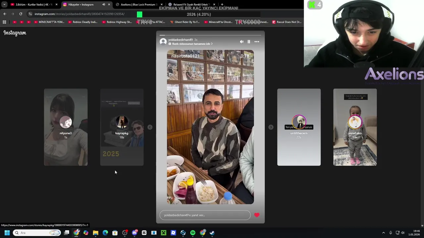The image size is (424, 238).
Task: Open the tab search dropdown
Action: [4, 5]
